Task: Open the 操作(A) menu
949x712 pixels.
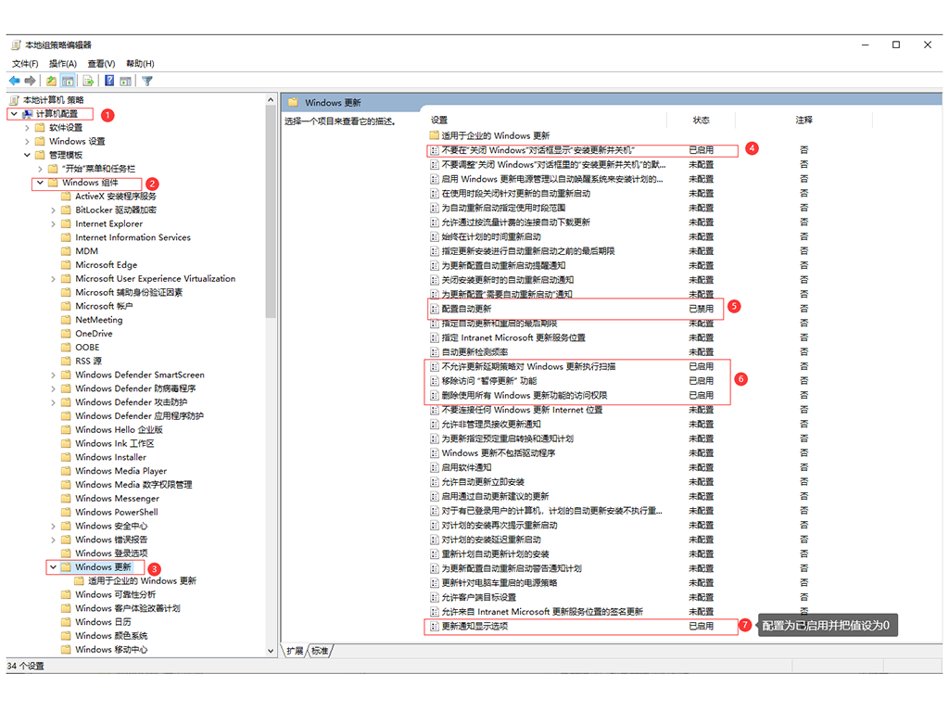Action: [x=62, y=64]
